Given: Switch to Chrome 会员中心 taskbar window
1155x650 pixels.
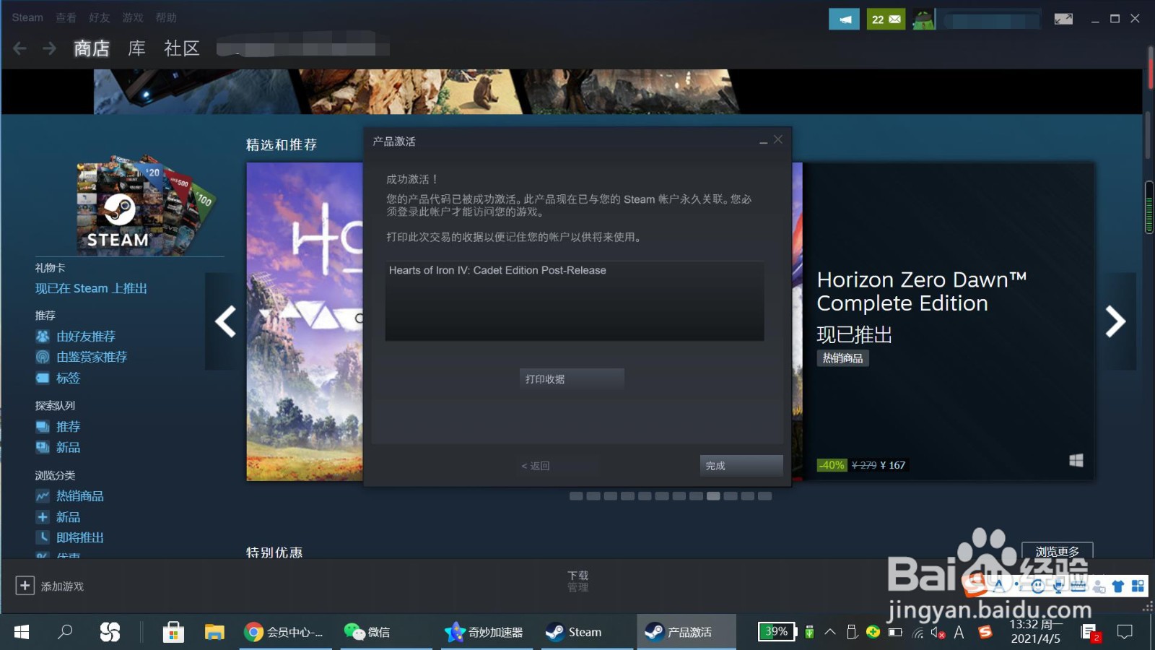Looking at the screenshot, I should tap(284, 632).
